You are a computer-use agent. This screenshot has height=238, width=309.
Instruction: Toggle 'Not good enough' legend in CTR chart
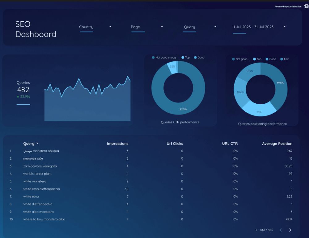(x=165, y=58)
